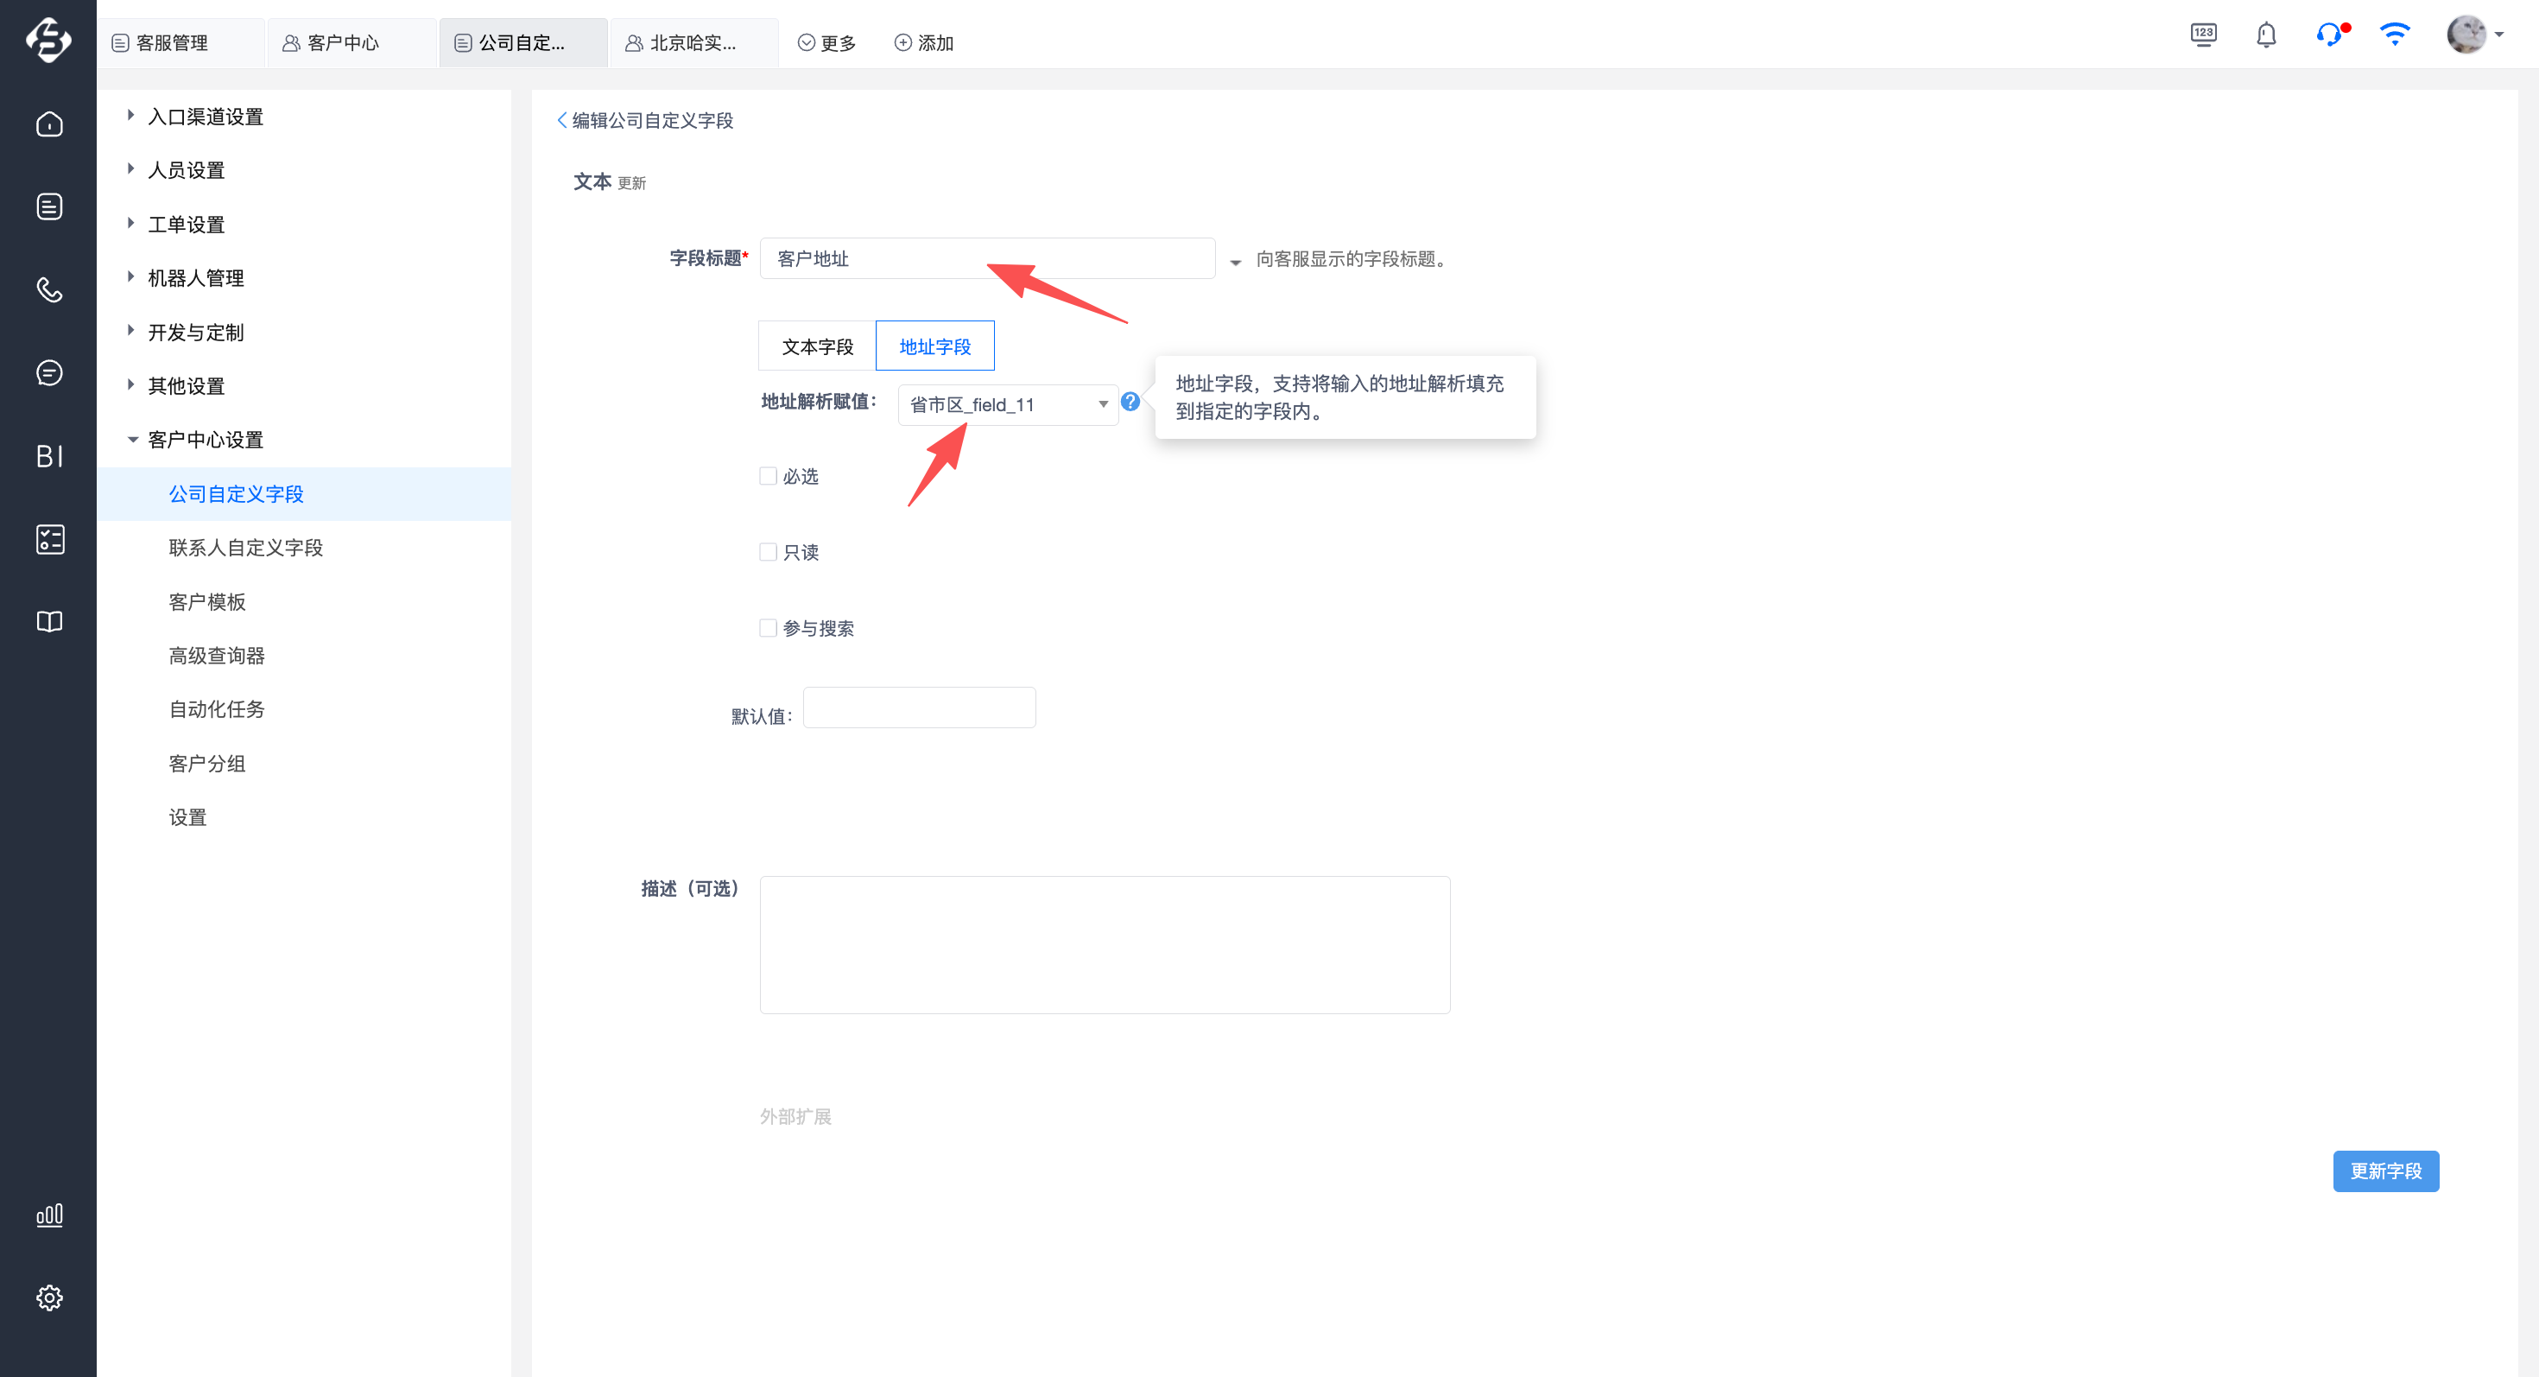This screenshot has height=1377, width=2539.
Task: Click the blue help question mark icon
Action: pos(1130,403)
